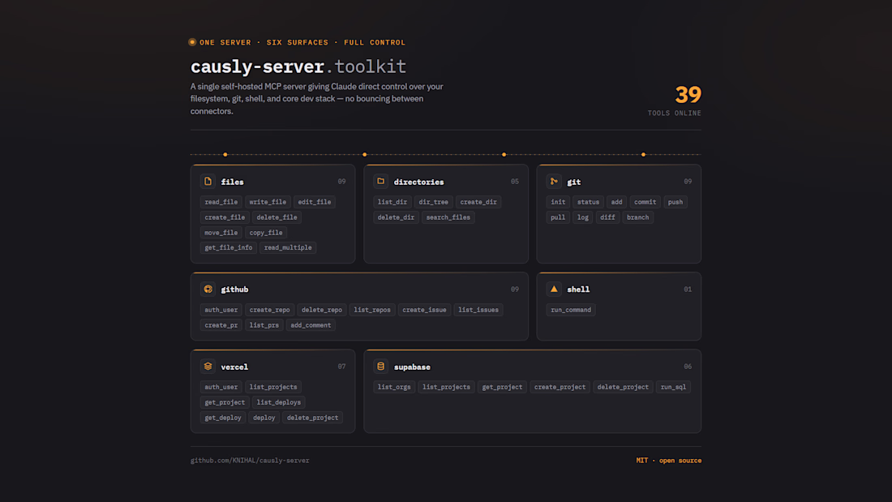The height and width of the screenshot is (502, 892).
Task: Select the read_file tool tag
Action: pyautogui.click(x=221, y=202)
